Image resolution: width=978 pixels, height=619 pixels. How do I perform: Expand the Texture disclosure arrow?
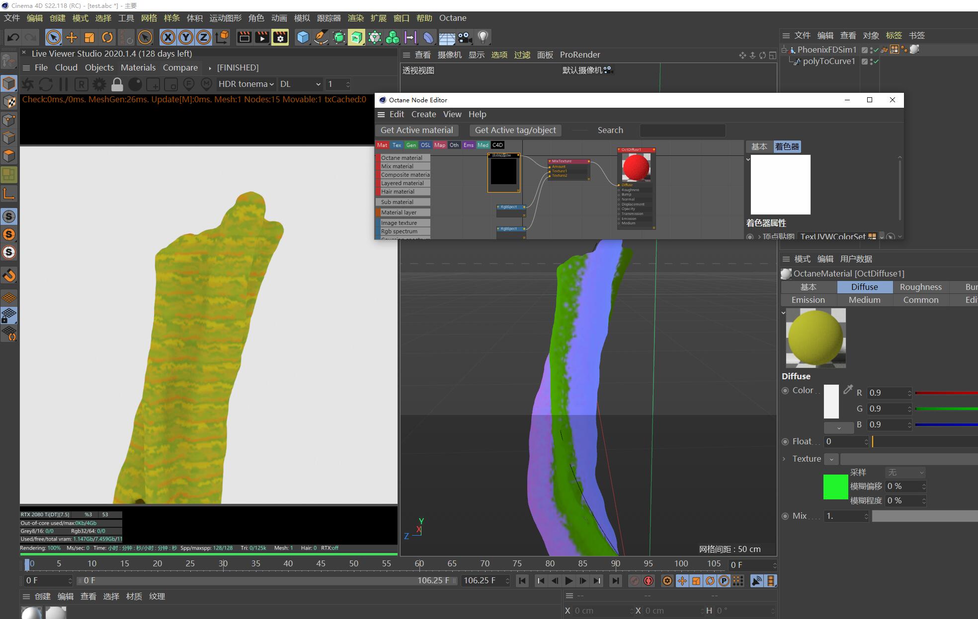click(784, 459)
